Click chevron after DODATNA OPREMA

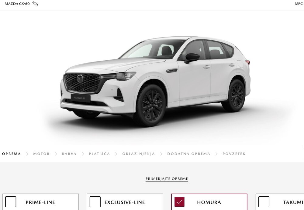(x=216, y=154)
